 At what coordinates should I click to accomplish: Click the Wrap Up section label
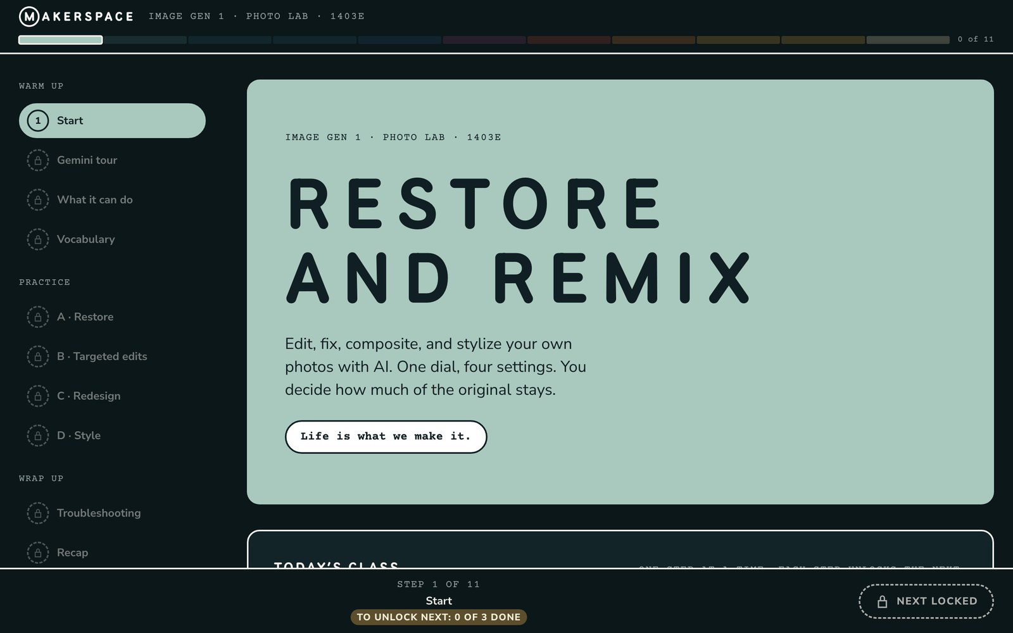pyautogui.click(x=41, y=479)
